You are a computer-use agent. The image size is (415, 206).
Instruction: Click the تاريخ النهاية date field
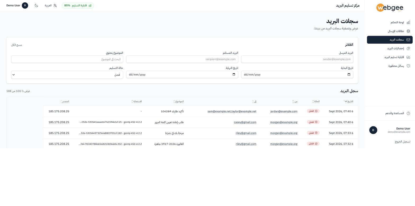(182, 75)
